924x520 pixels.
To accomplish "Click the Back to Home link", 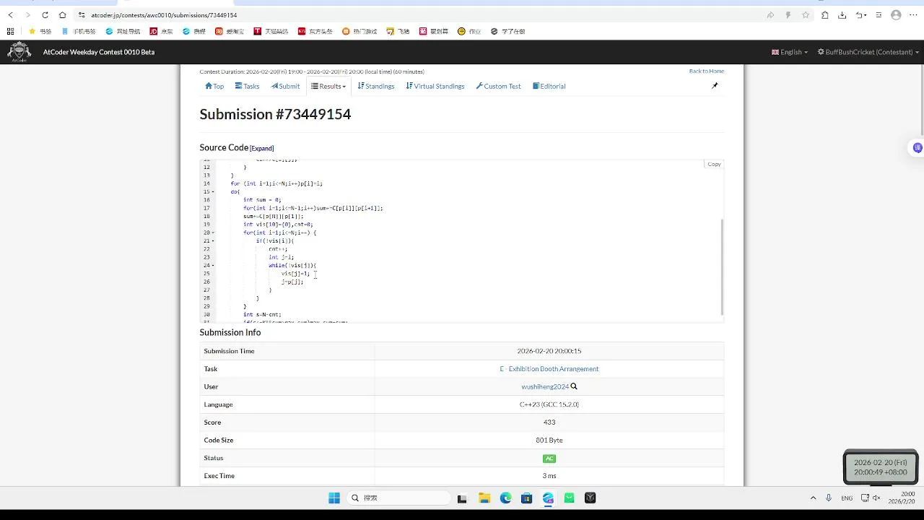I will point(707,71).
